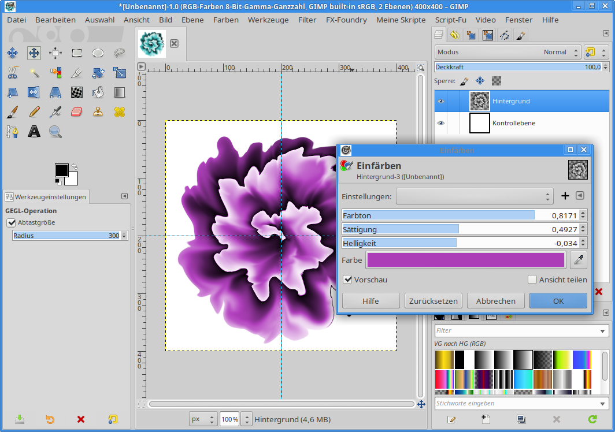
Task: Select the Text tool
Action: [x=34, y=132]
